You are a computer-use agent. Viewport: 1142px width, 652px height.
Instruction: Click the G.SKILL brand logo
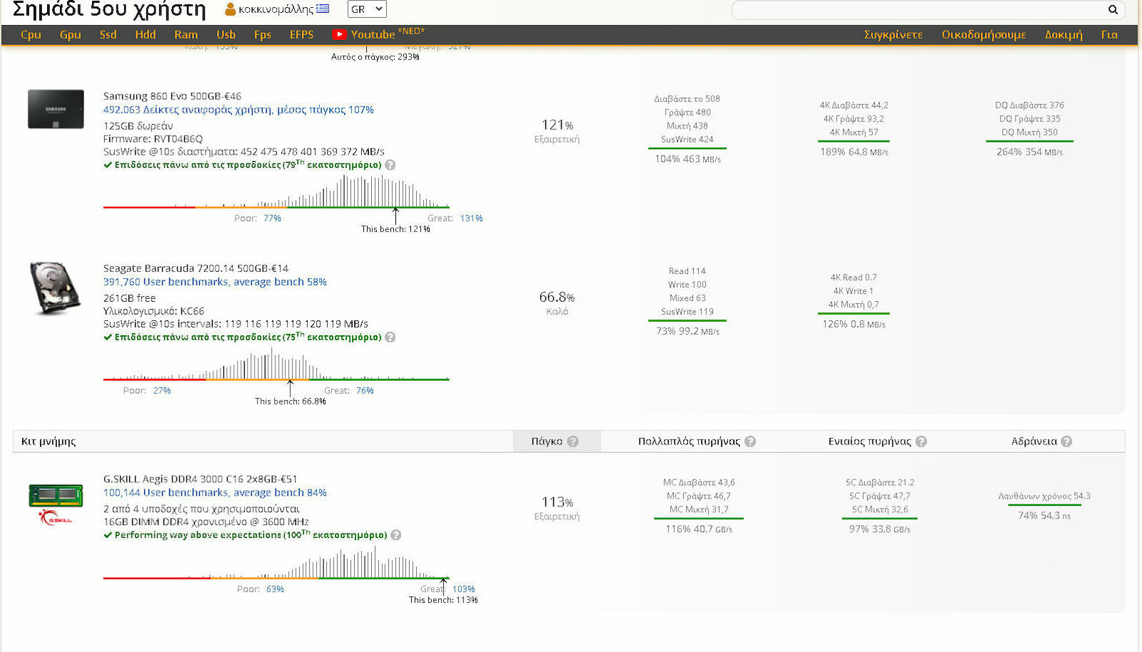click(56, 517)
